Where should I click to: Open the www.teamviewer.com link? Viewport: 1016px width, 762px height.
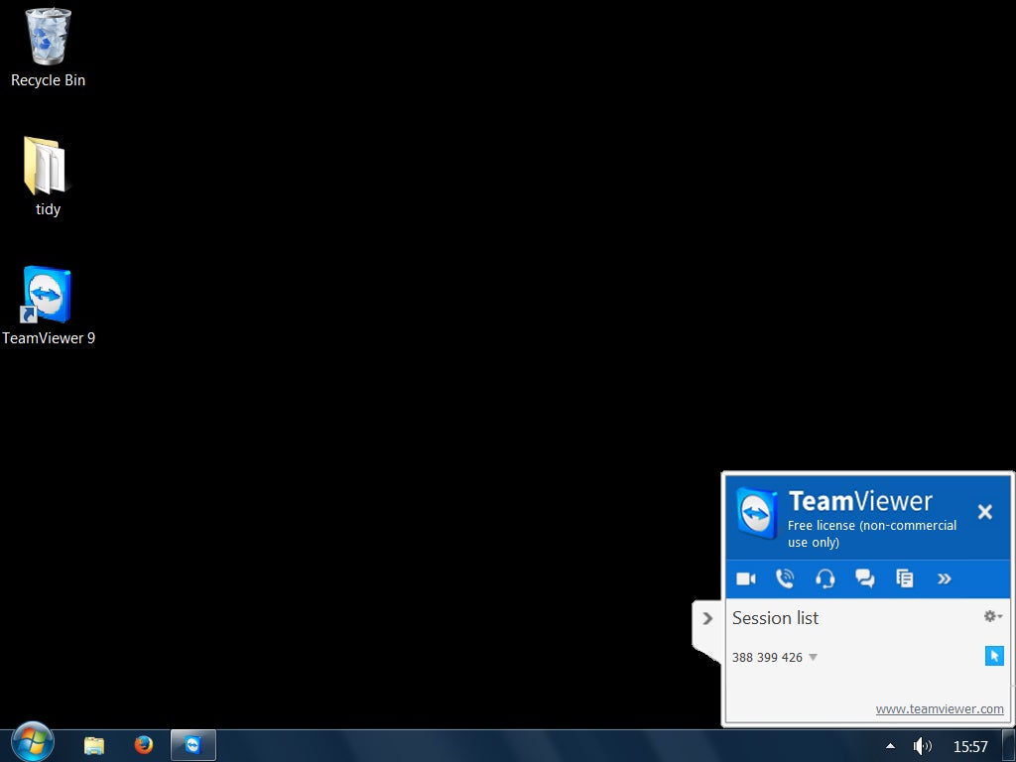pyautogui.click(x=940, y=708)
